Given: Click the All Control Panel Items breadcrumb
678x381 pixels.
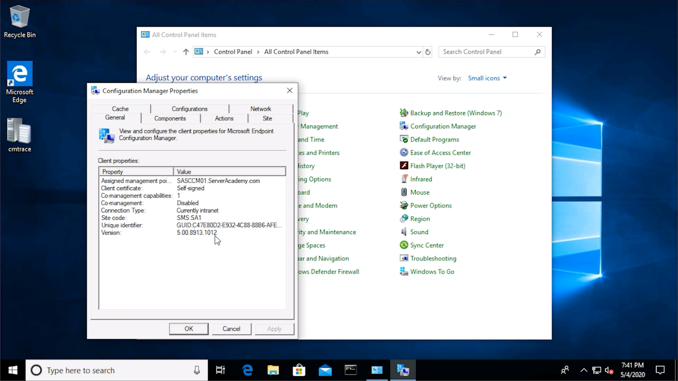Looking at the screenshot, I should click(x=296, y=52).
